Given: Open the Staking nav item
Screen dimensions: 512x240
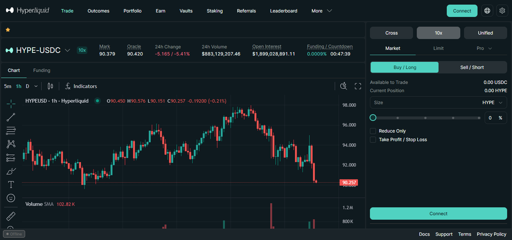Looking at the screenshot, I should tap(214, 11).
